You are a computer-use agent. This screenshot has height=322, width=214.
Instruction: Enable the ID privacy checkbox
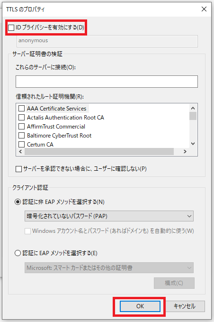click(11, 28)
